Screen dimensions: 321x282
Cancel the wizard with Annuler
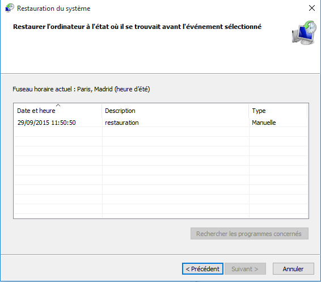tap(293, 269)
